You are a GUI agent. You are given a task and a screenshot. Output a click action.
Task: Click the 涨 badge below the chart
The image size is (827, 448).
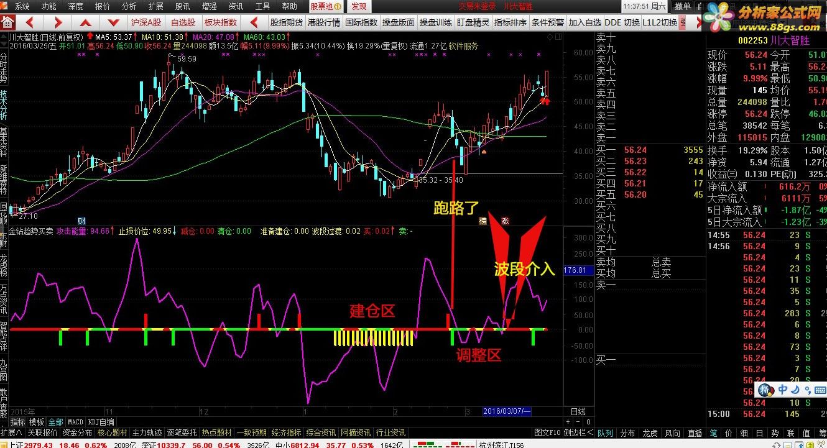505,221
